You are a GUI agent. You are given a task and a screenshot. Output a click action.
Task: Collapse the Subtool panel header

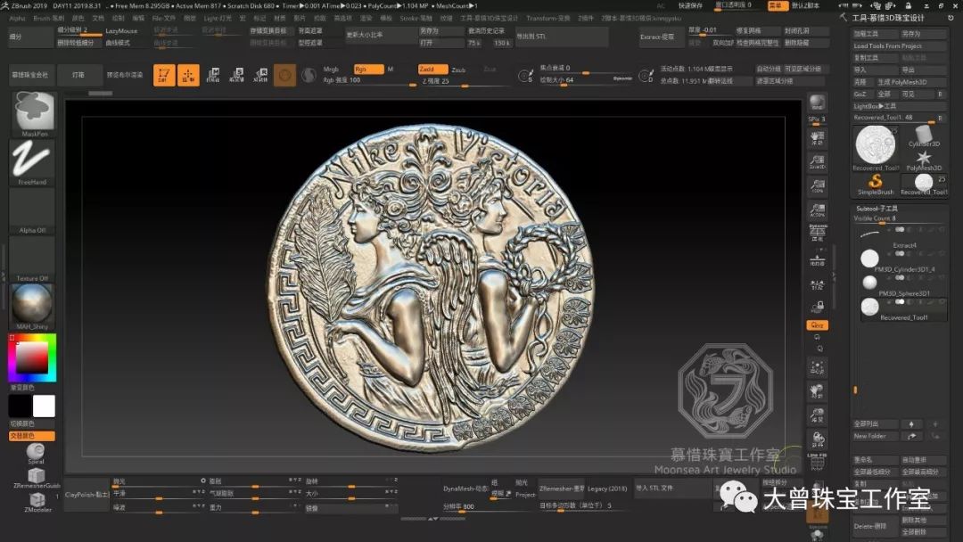pyautogui.click(x=877, y=209)
